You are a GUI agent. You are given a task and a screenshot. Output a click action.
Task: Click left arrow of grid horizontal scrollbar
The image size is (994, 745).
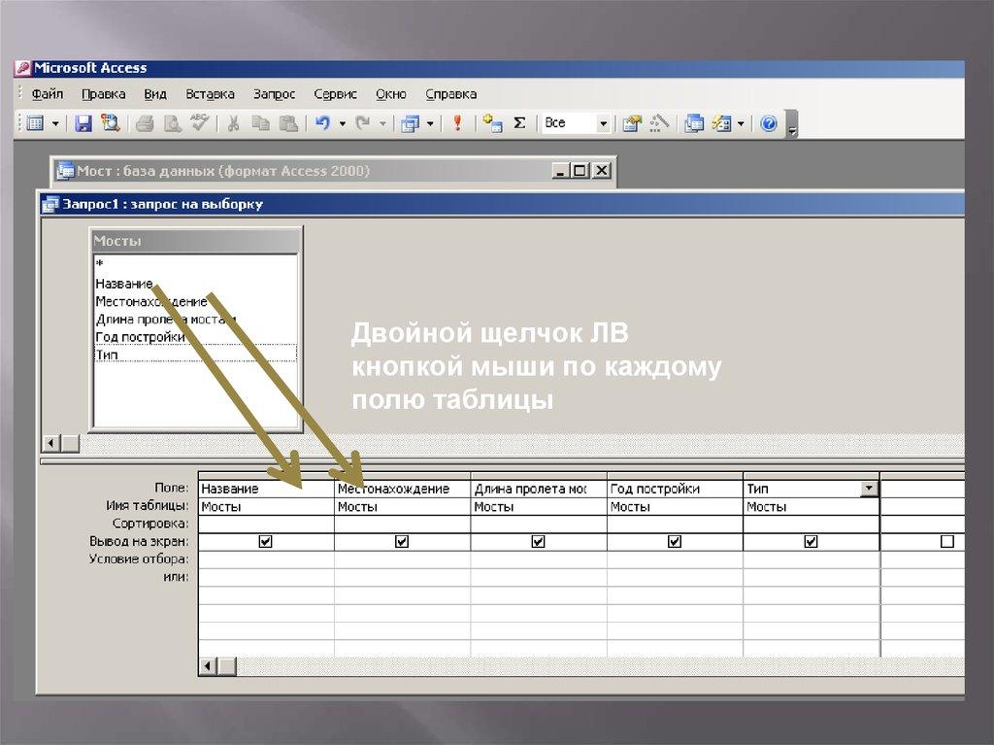click(208, 666)
